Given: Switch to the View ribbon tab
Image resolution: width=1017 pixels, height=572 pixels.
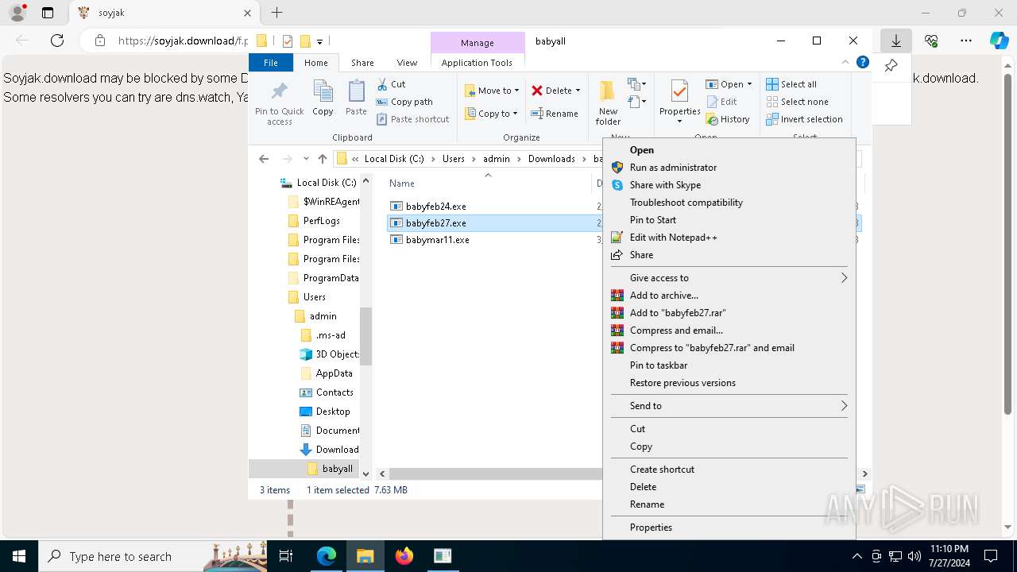Looking at the screenshot, I should coord(407,63).
